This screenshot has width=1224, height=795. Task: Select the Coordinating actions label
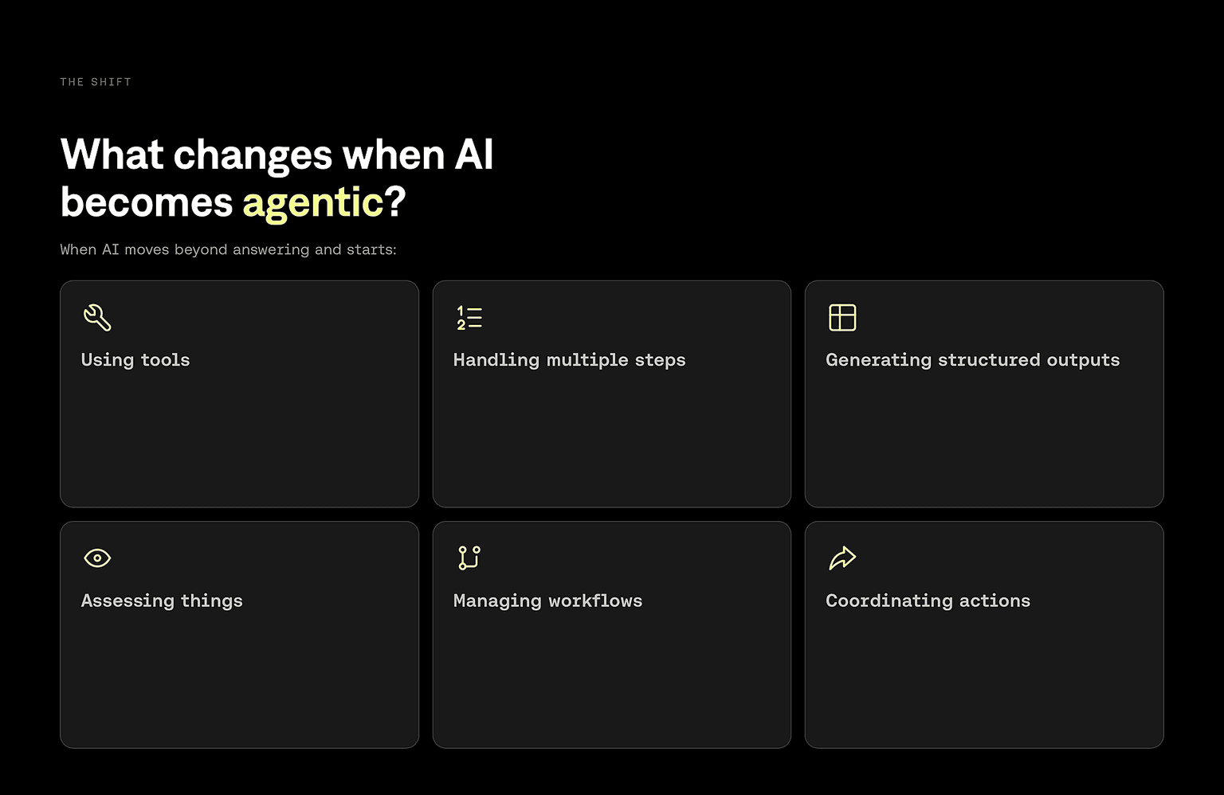tap(928, 601)
